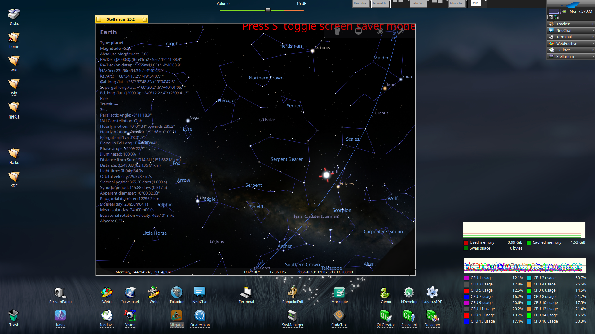Toggle Stellarium window zoom button in title tab
Image resolution: width=595 pixels, height=334 pixels.
click(x=144, y=19)
